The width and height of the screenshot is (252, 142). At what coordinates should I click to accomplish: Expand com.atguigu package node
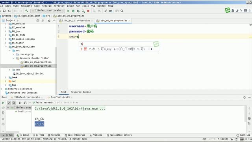click(x=13, y=54)
